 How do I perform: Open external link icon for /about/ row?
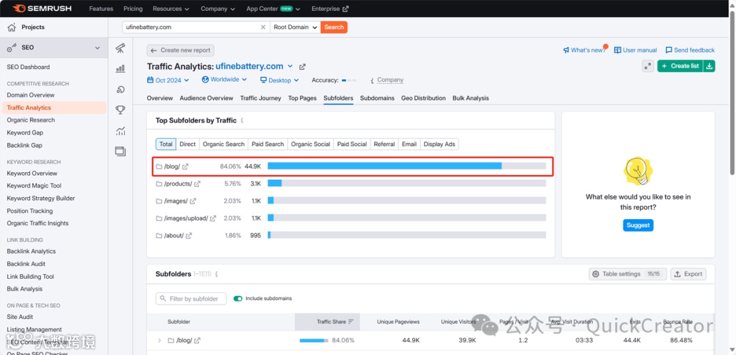(x=189, y=235)
